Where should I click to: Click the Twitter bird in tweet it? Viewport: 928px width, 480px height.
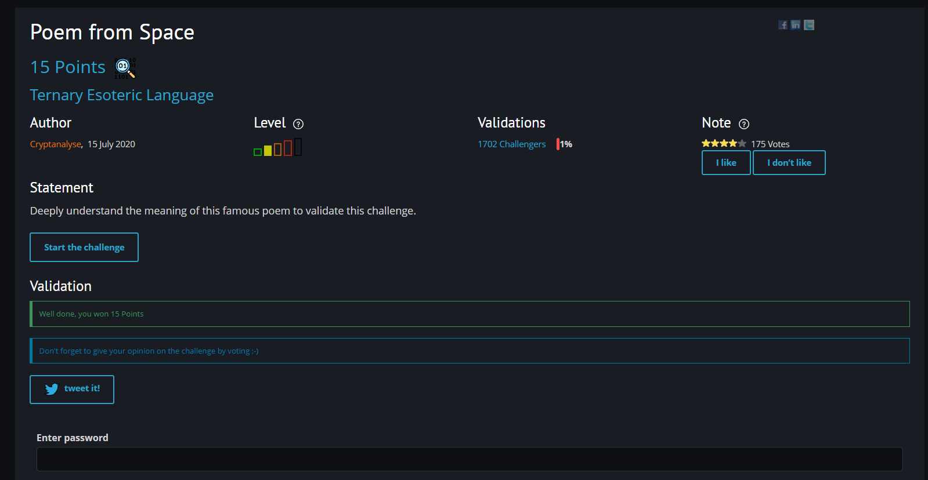[x=52, y=389]
